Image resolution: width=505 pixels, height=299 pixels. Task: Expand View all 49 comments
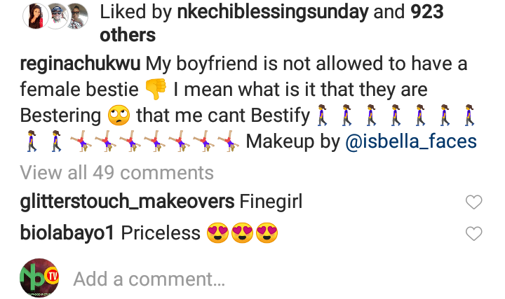coord(116,172)
